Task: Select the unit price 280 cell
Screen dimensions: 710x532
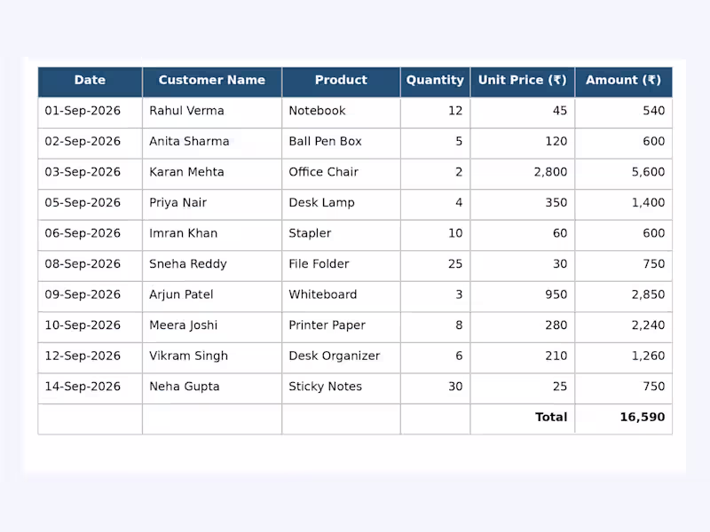Action: click(523, 327)
